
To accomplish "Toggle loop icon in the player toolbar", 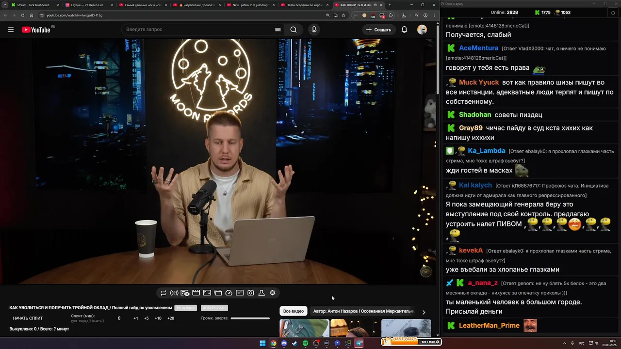I will tap(163, 293).
